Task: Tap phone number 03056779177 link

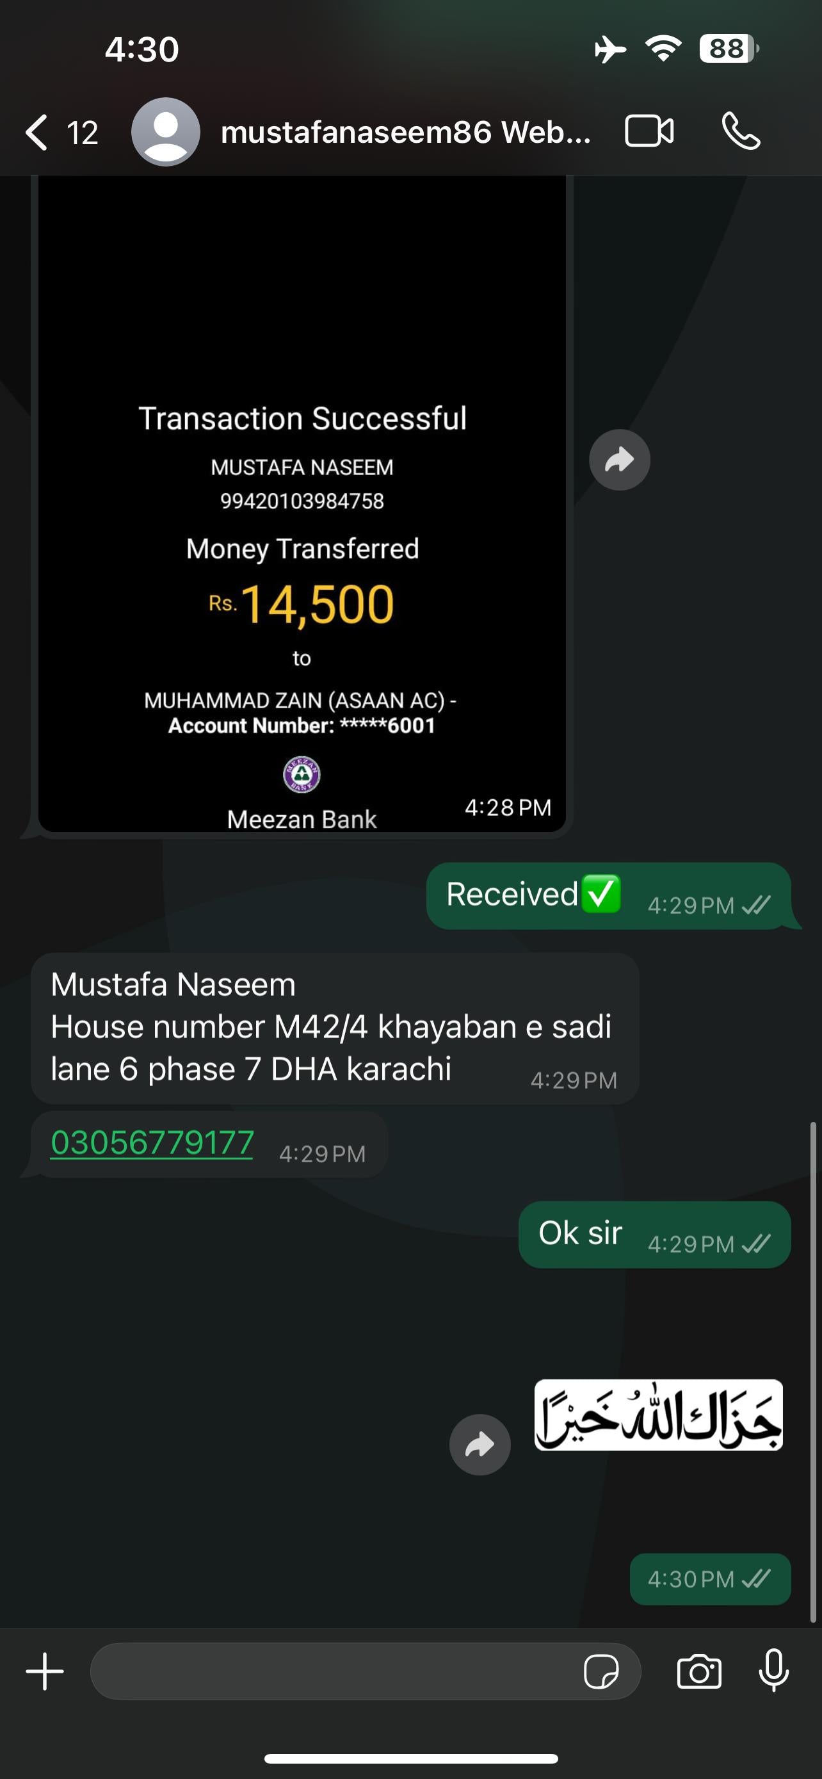Action: (x=152, y=1143)
